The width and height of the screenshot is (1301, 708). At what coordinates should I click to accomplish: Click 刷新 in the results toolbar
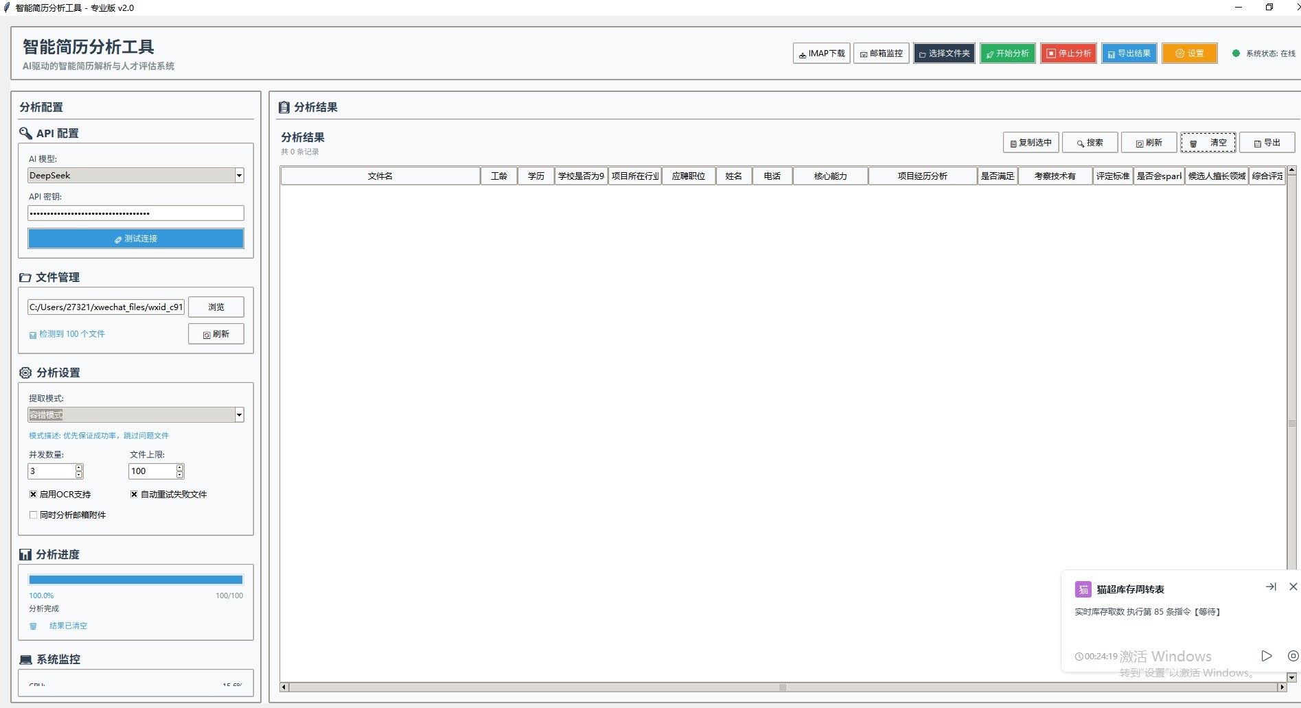(1149, 143)
